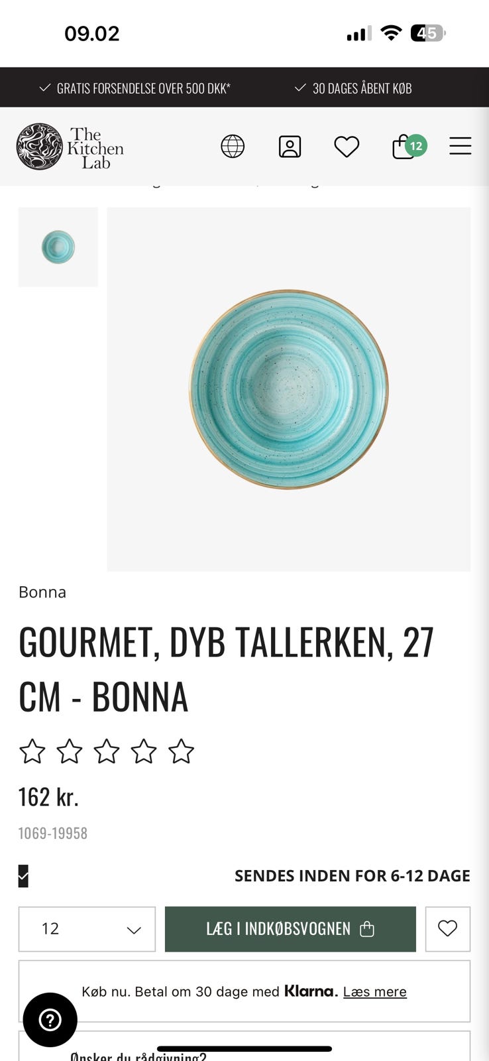
Task: Open the Bonna brand link
Action: (x=42, y=592)
